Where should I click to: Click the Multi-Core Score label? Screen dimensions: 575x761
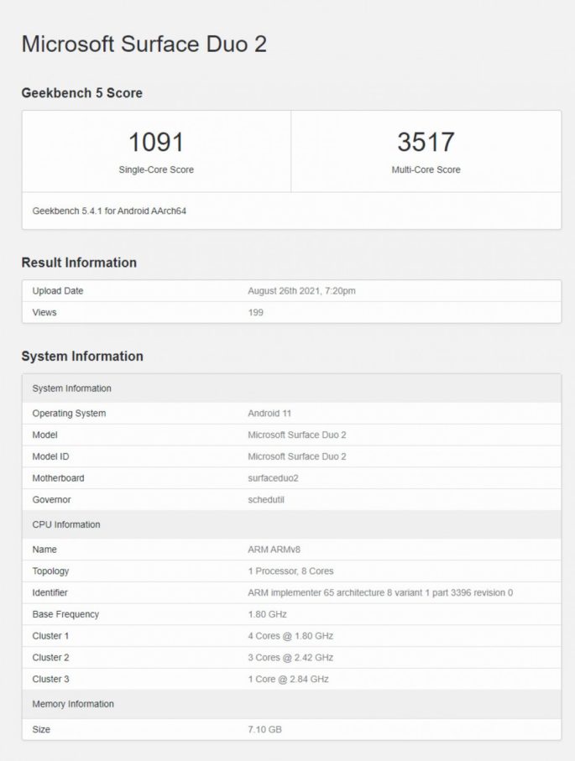tap(426, 169)
